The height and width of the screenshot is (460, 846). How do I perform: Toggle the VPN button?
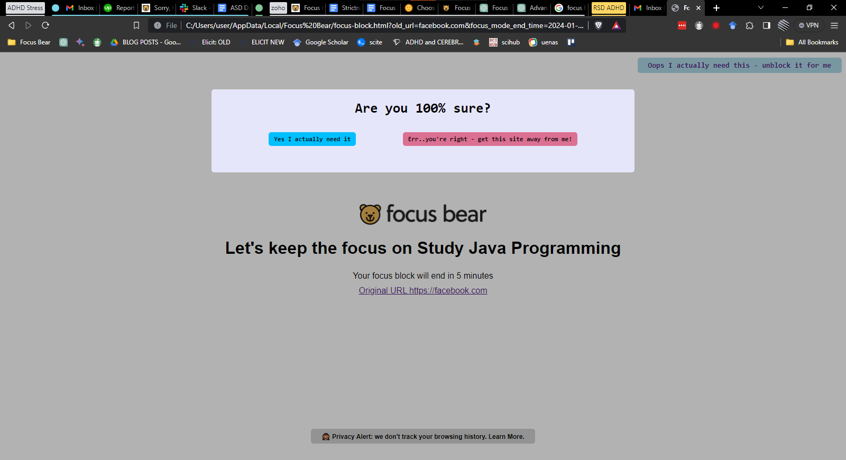pyautogui.click(x=809, y=25)
